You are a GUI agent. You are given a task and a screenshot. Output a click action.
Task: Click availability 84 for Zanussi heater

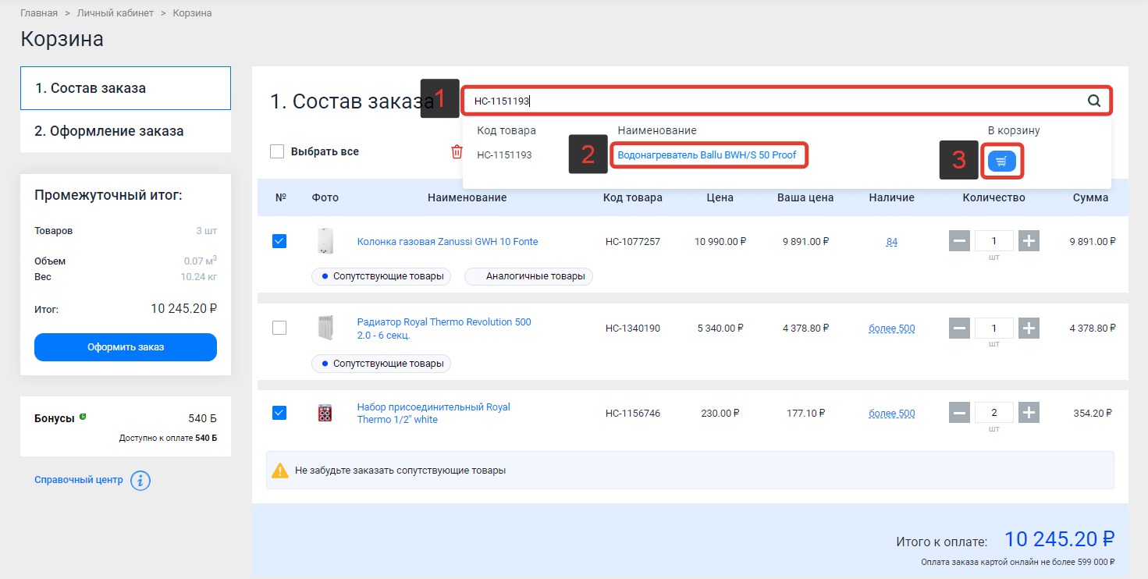click(x=891, y=242)
